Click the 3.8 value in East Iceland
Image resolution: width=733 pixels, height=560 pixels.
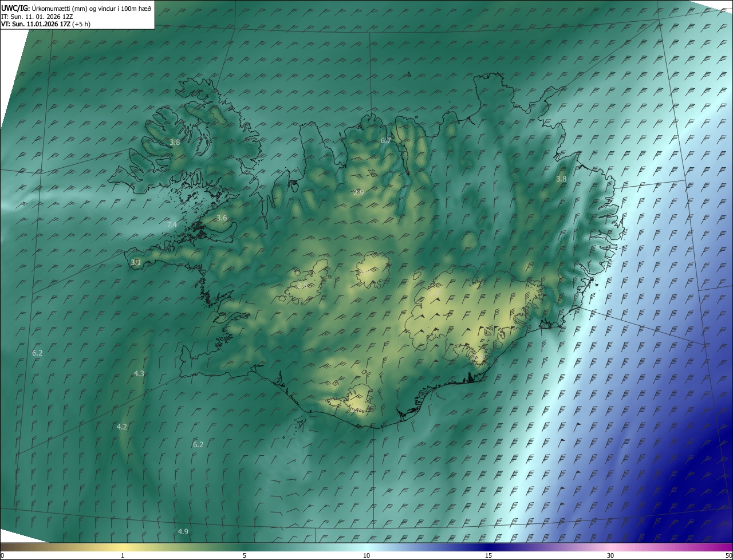(x=561, y=179)
